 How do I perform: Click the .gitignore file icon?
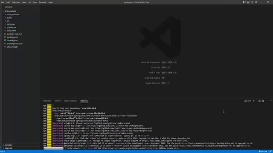coord(5,24)
